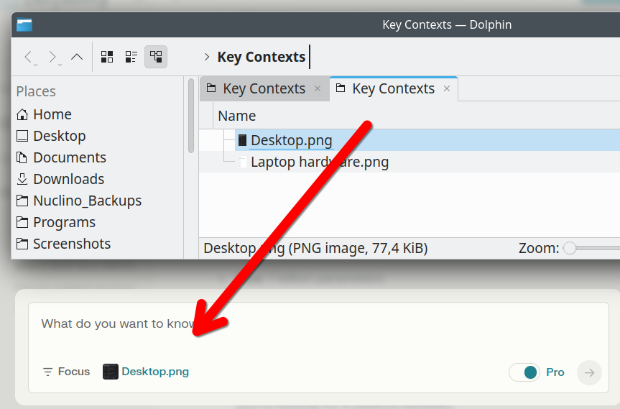Viewport: 620px width, 409px height.
Task: Submit the query with the arrow button
Action: [589, 372]
